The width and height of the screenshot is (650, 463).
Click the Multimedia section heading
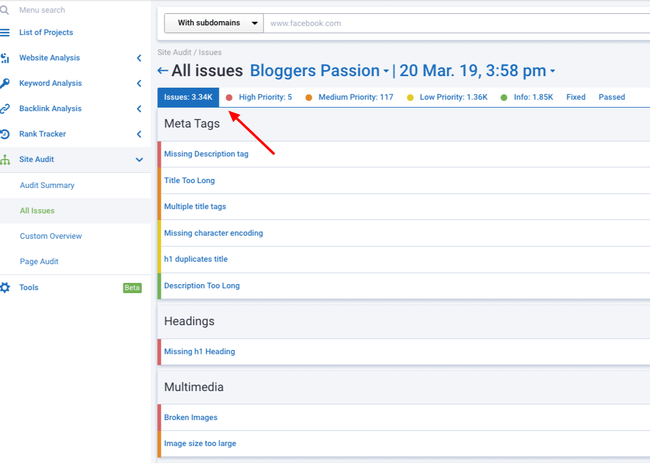(x=194, y=387)
